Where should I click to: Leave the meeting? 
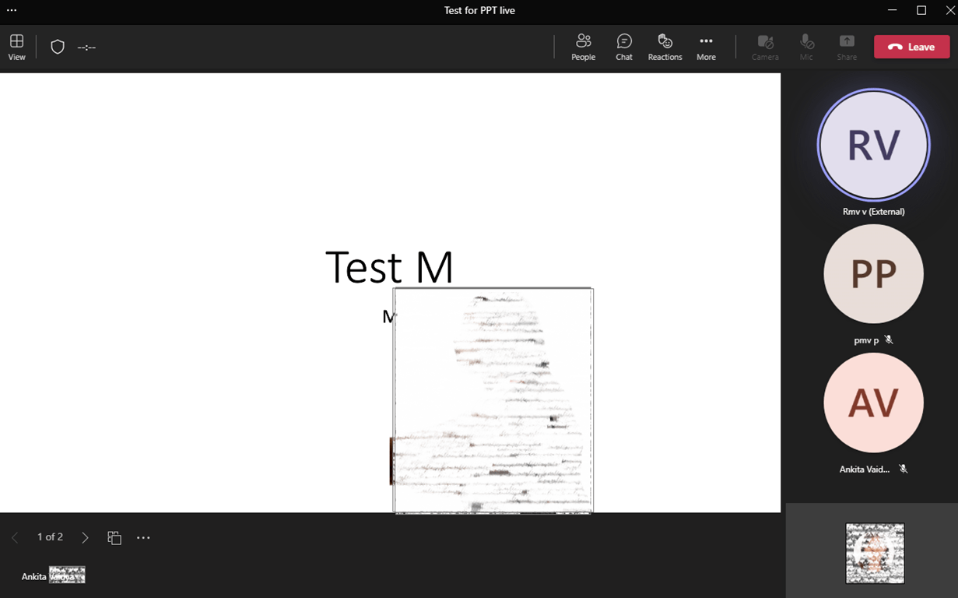[x=911, y=47]
